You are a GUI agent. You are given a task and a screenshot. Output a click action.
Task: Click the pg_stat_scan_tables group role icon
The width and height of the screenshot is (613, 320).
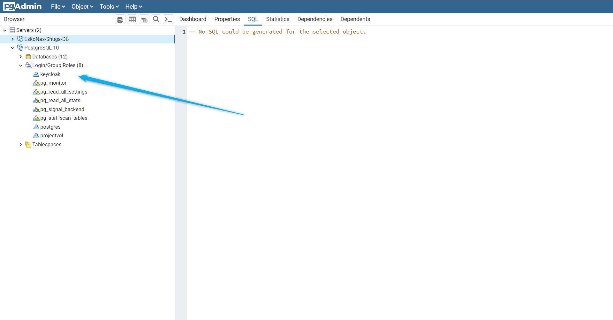36,118
